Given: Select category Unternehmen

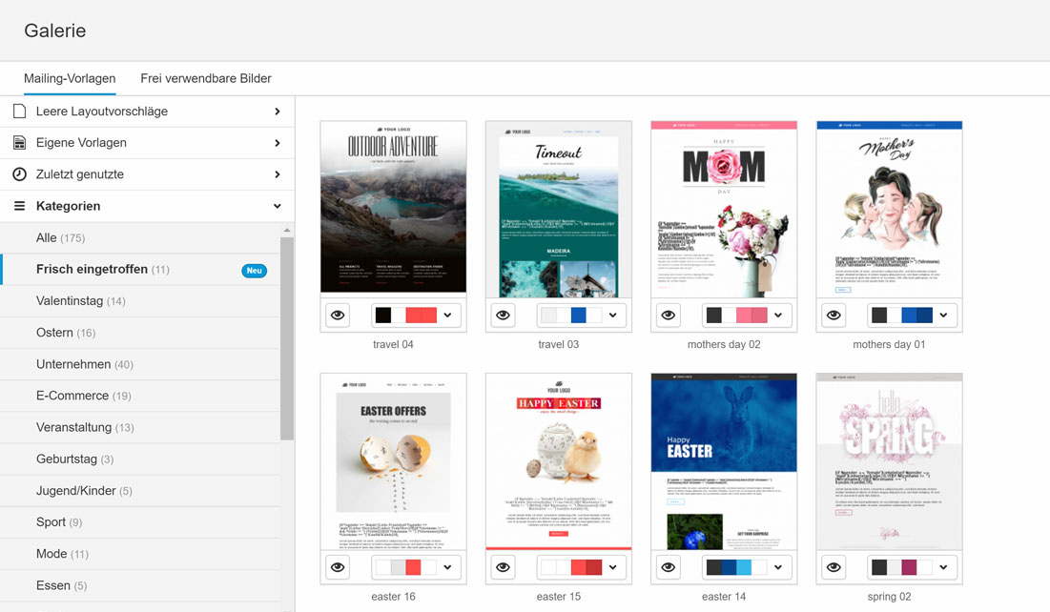Looking at the screenshot, I should pyautogui.click(x=140, y=364).
